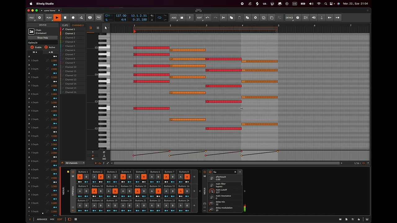Click the Nexus parameter search field
Screen dimensions: 397x223
point(225,172)
